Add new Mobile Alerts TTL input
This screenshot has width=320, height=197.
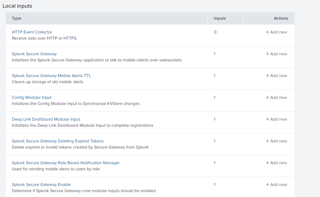pos(276,75)
